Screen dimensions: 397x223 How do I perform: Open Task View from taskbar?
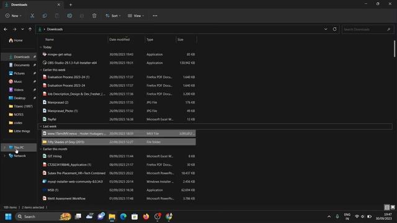78,216
